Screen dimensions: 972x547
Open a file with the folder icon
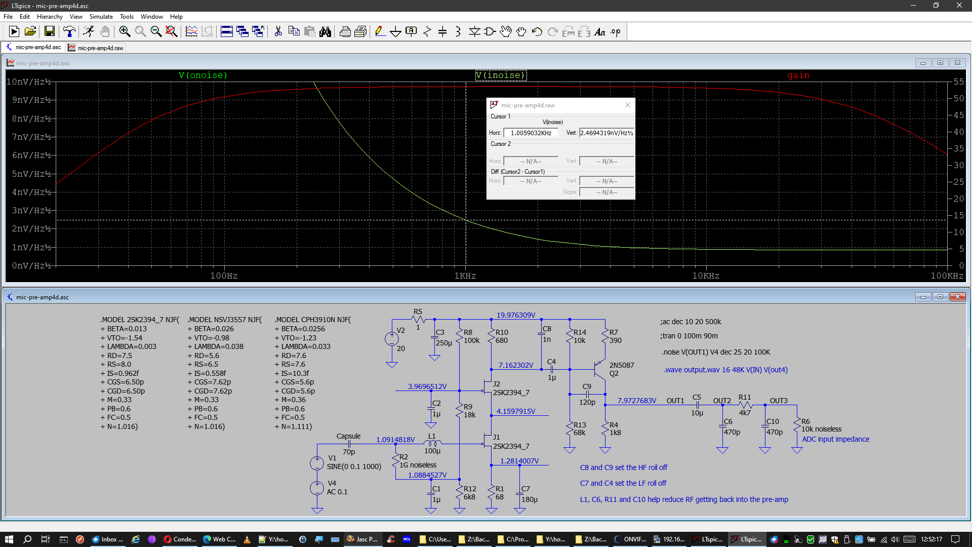coord(30,32)
